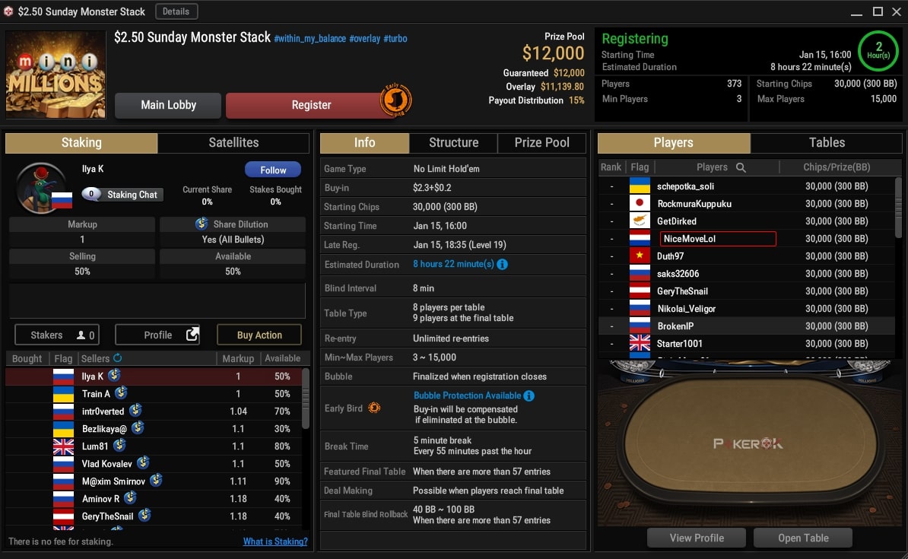Refresh the Sellers list icon
The image size is (908, 559).
pos(118,358)
